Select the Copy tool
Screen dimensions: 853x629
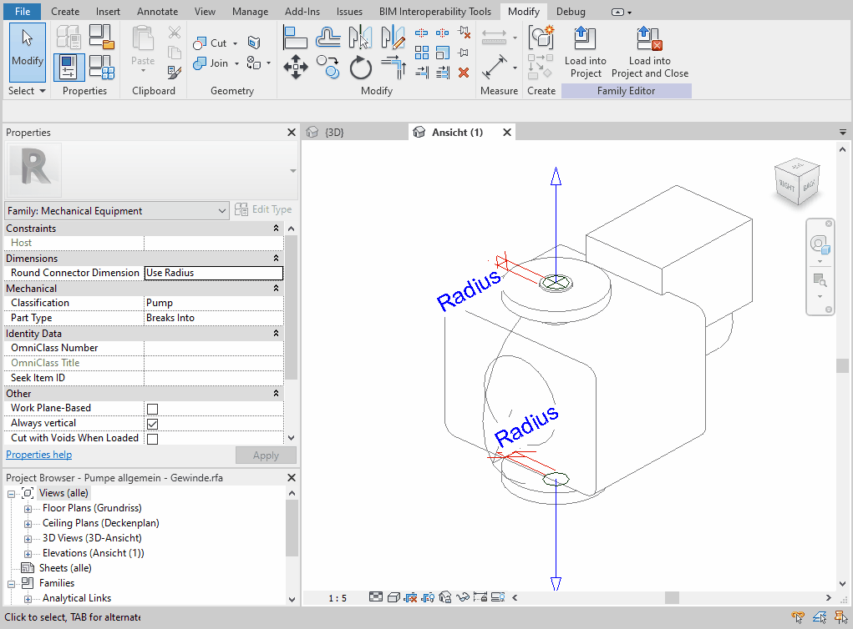click(328, 68)
